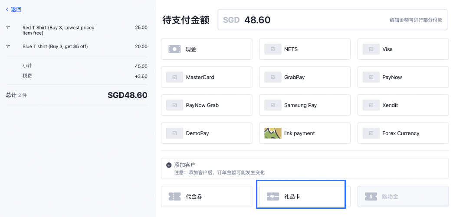Edit the SGD 48.60 amount field

pyautogui.click(x=332, y=19)
